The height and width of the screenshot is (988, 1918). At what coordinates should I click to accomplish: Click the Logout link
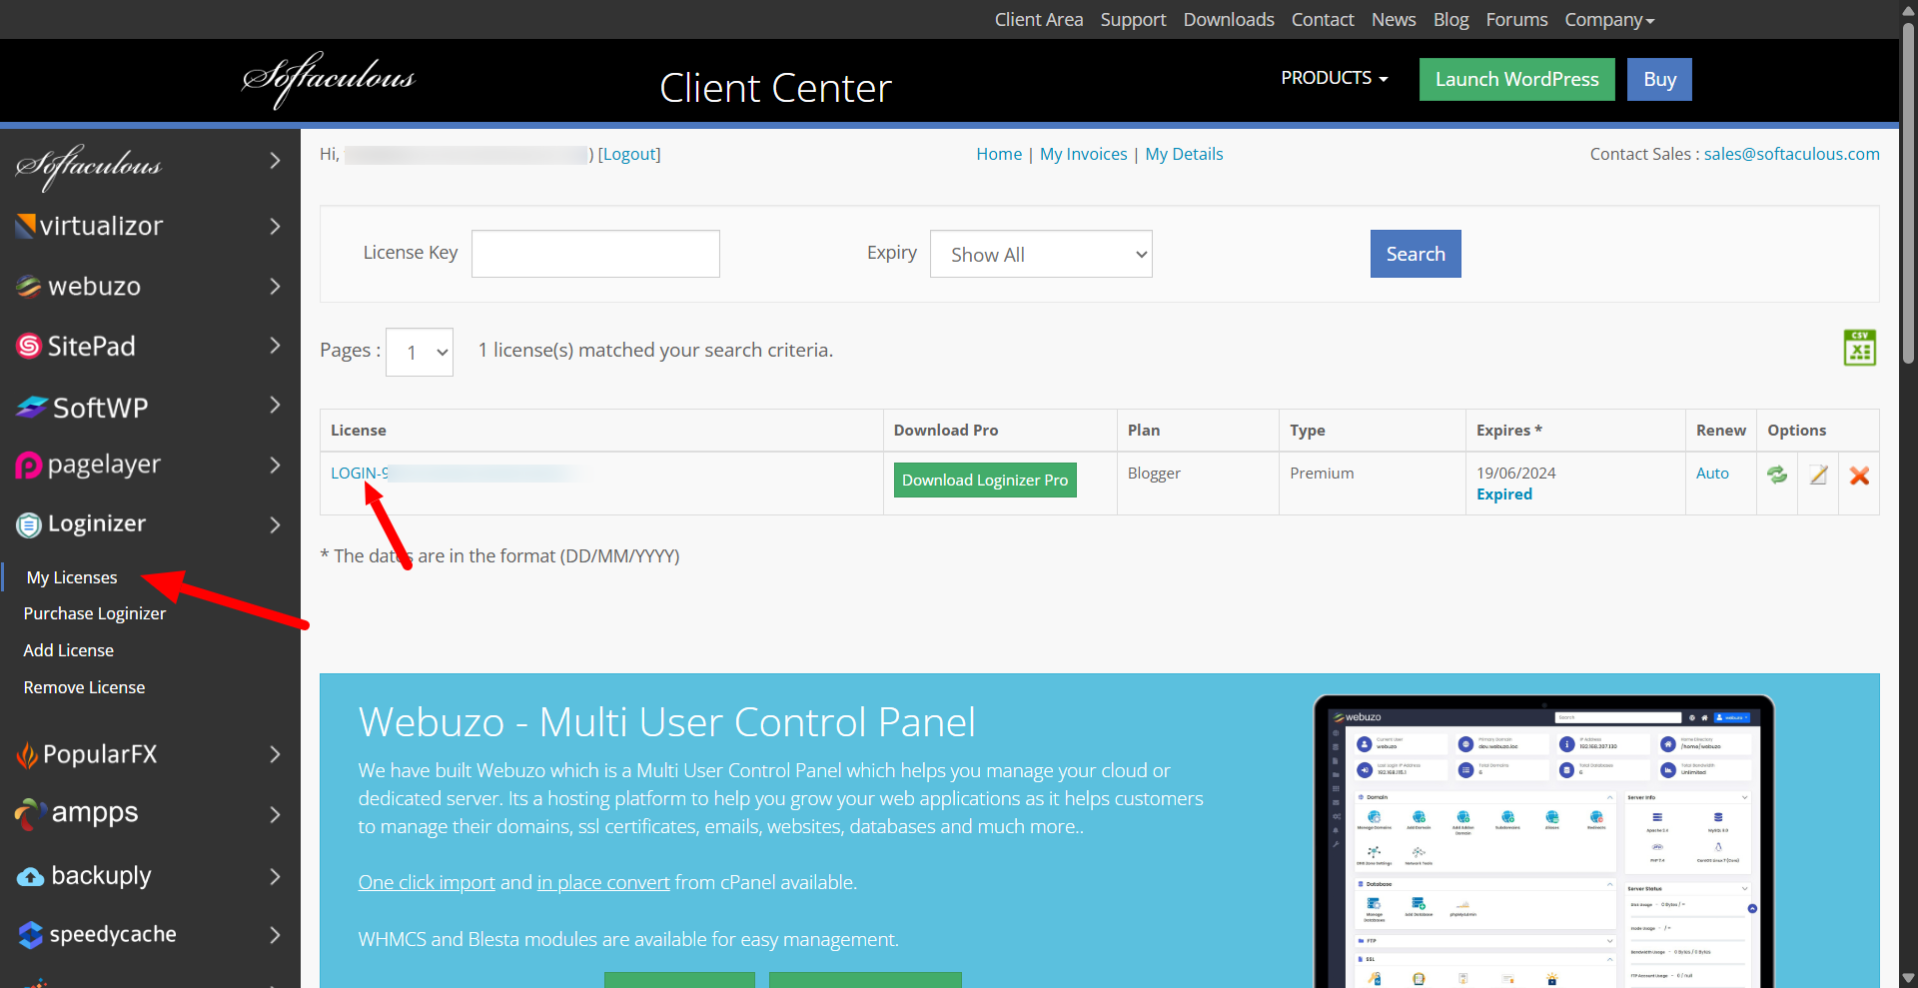(629, 154)
